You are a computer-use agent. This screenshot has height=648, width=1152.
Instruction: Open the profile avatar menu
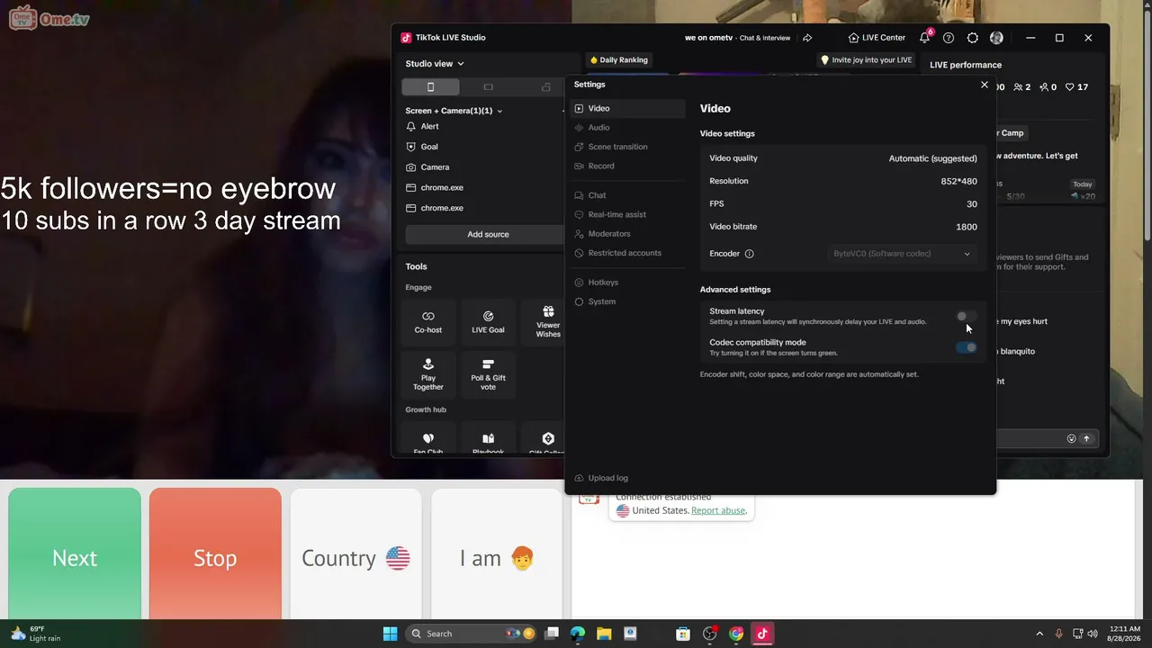996,38
